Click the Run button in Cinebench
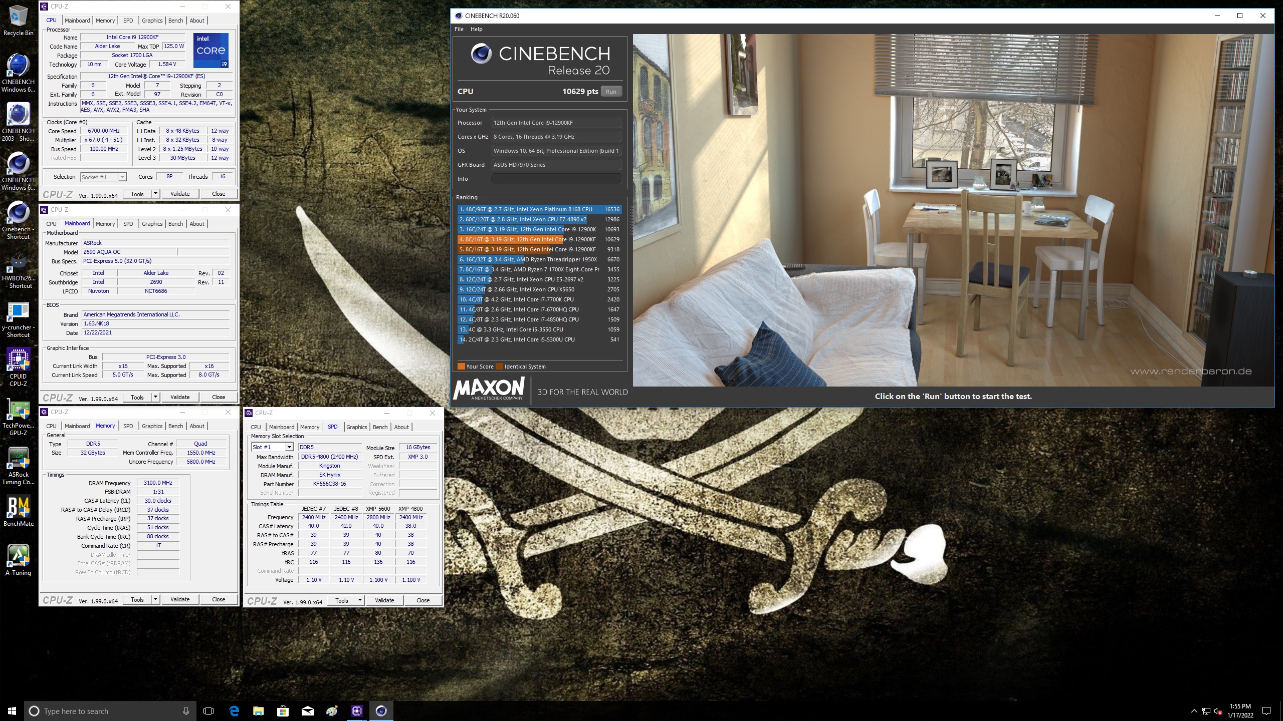Viewport: 1283px width, 721px height. pos(611,92)
